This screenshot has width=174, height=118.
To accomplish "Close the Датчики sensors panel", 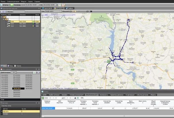I will pos(39,103).
